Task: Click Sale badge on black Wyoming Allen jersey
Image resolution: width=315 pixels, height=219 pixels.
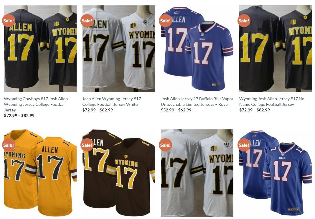Action: tap(9, 21)
